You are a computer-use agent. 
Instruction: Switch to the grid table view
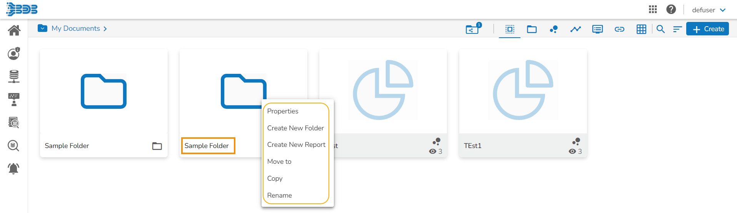[641, 29]
